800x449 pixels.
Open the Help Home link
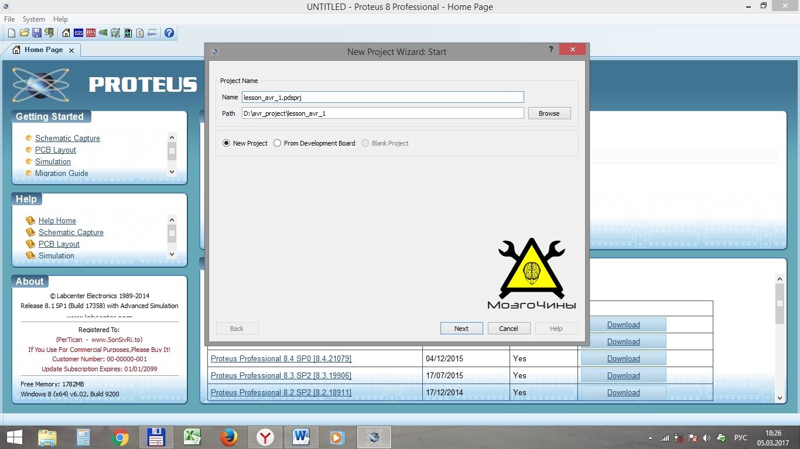(x=57, y=220)
